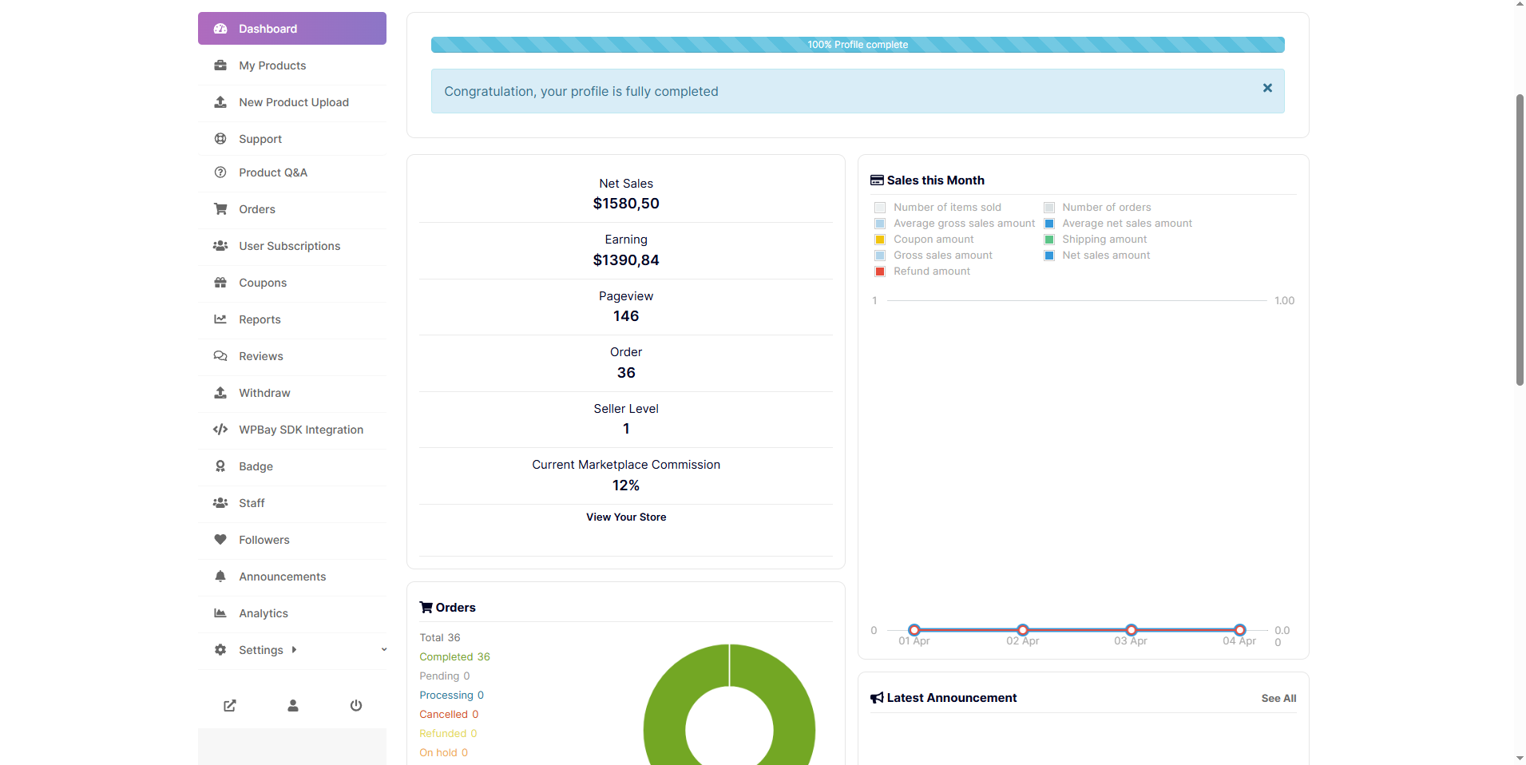The image size is (1526, 765).
Task: Open the Analytics menu item
Action: point(292,613)
